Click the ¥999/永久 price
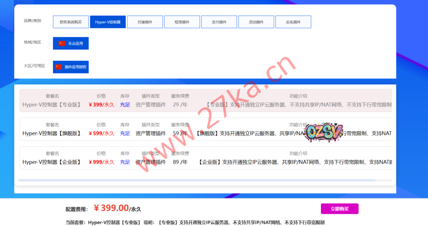The width and height of the screenshot is (428, 226). [101, 162]
